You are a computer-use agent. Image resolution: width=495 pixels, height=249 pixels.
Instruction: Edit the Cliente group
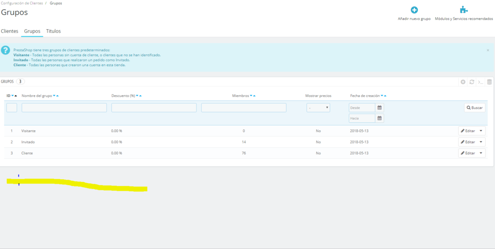point(468,153)
